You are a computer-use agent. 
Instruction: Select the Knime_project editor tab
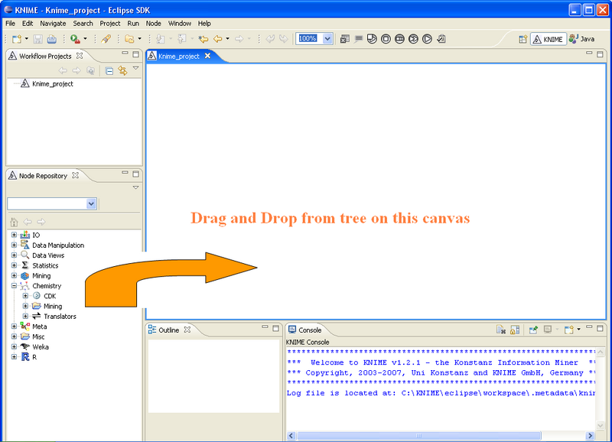[179, 56]
